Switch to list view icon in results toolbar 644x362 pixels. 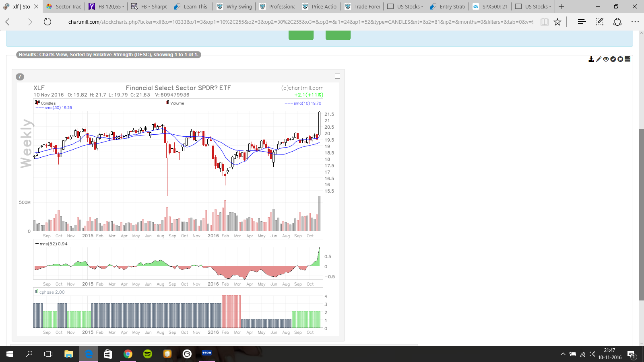tap(627, 59)
